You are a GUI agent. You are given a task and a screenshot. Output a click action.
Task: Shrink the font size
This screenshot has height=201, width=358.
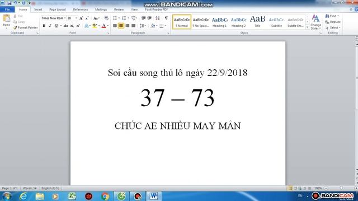[x=87, y=18]
